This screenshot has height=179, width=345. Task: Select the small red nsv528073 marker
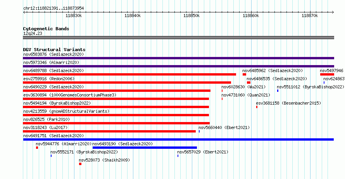click(80, 164)
